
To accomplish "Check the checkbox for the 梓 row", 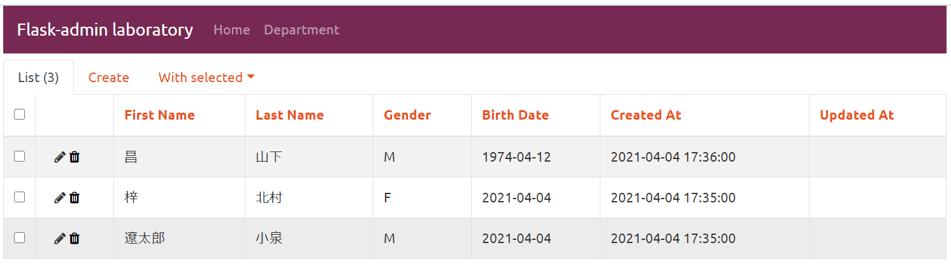I will tap(19, 197).
